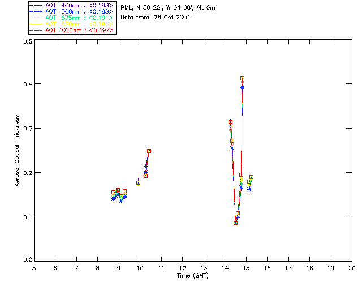Click the hour 20 x-axis label
Image resolution: width=362 pixels, height=290 pixels.
click(x=352, y=268)
